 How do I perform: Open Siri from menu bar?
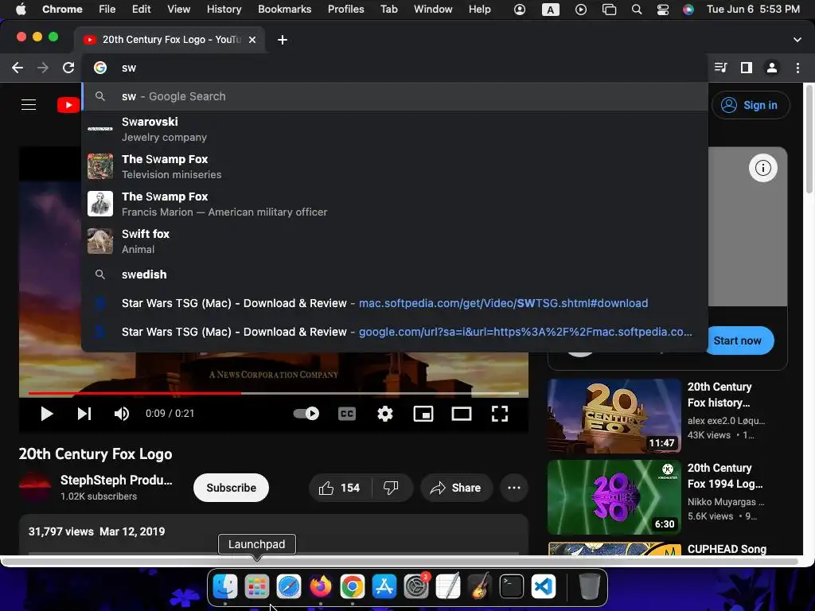click(x=688, y=10)
